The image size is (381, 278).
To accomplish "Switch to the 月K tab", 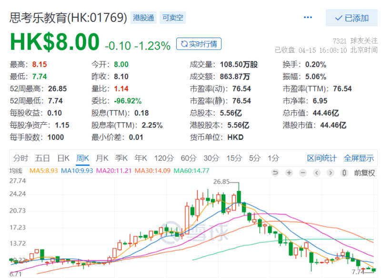I will click(x=102, y=159).
